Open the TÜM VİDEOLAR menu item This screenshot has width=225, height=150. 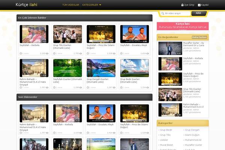click(70, 5)
